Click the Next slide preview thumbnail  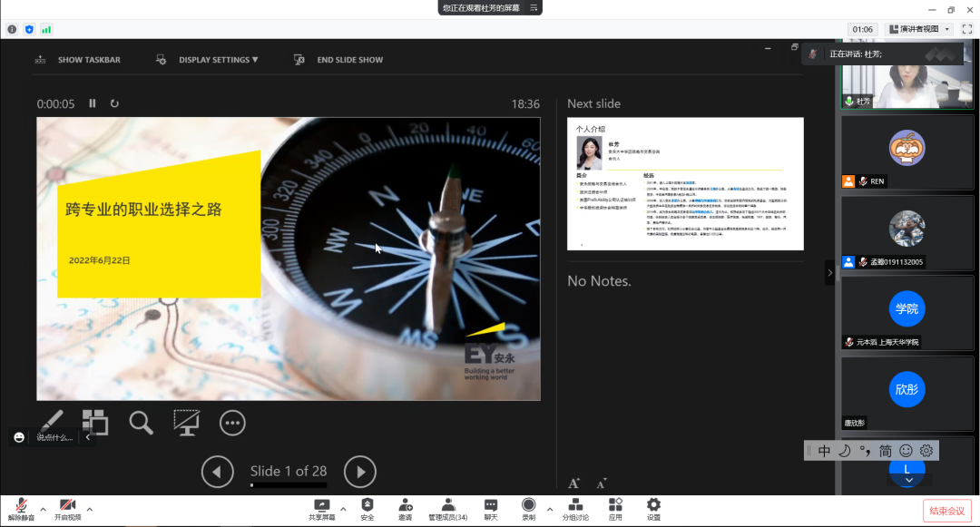pyautogui.click(x=685, y=184)
